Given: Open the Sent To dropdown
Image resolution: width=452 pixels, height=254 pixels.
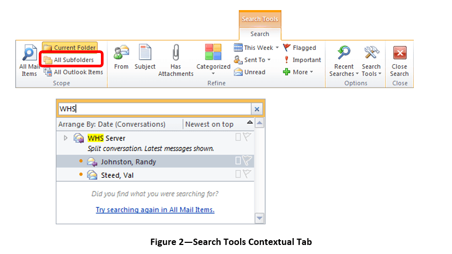Looking at the screenshot, I should pyautogui.click(x=252, y=60).
